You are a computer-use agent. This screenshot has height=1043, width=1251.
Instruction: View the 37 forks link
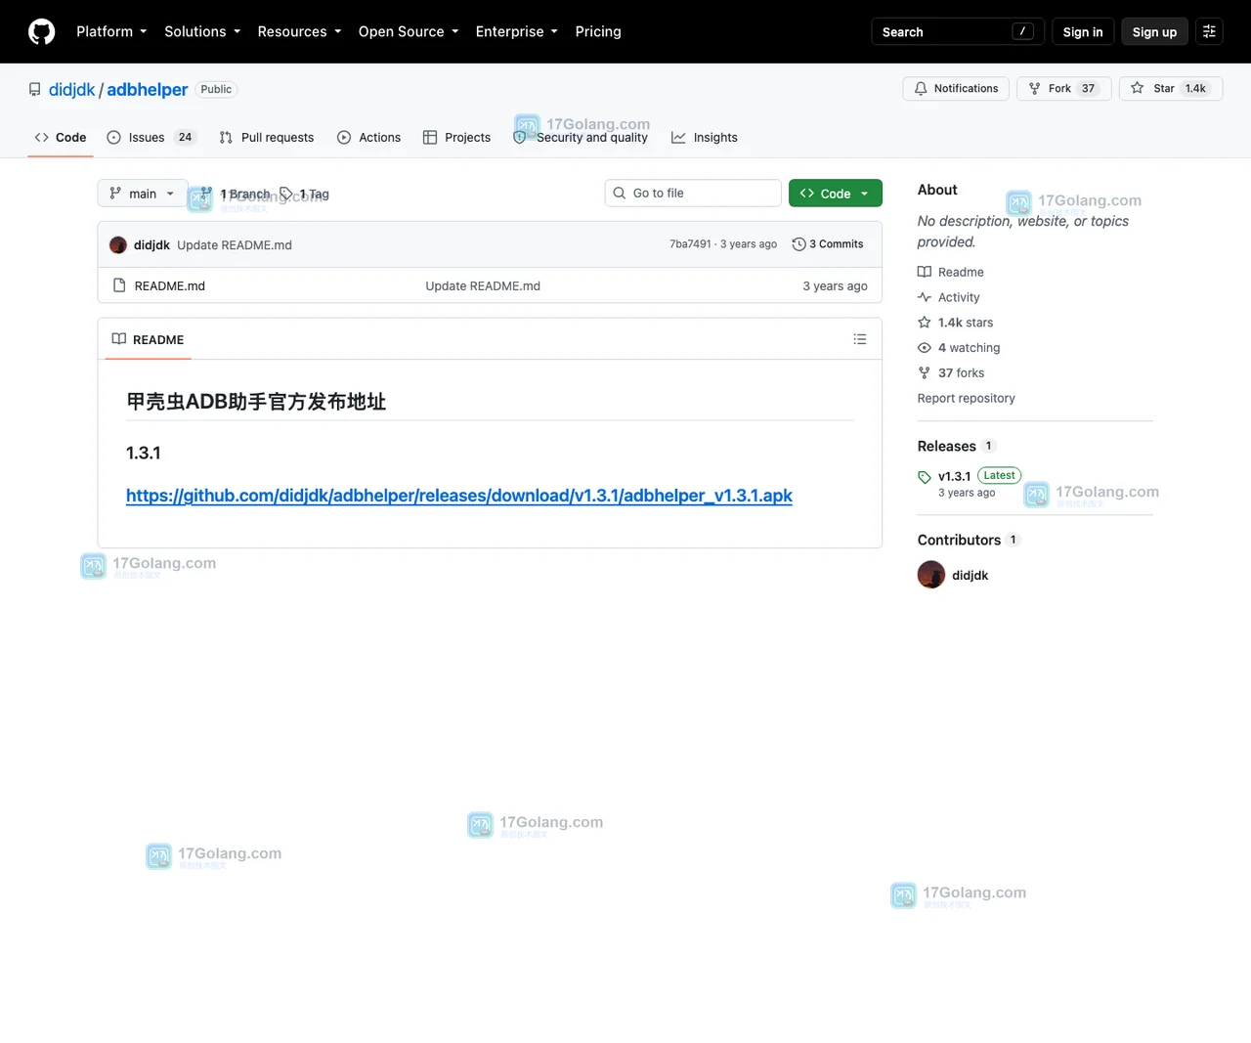(951, 373)
